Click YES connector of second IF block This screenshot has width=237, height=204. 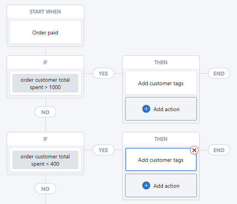103,150
